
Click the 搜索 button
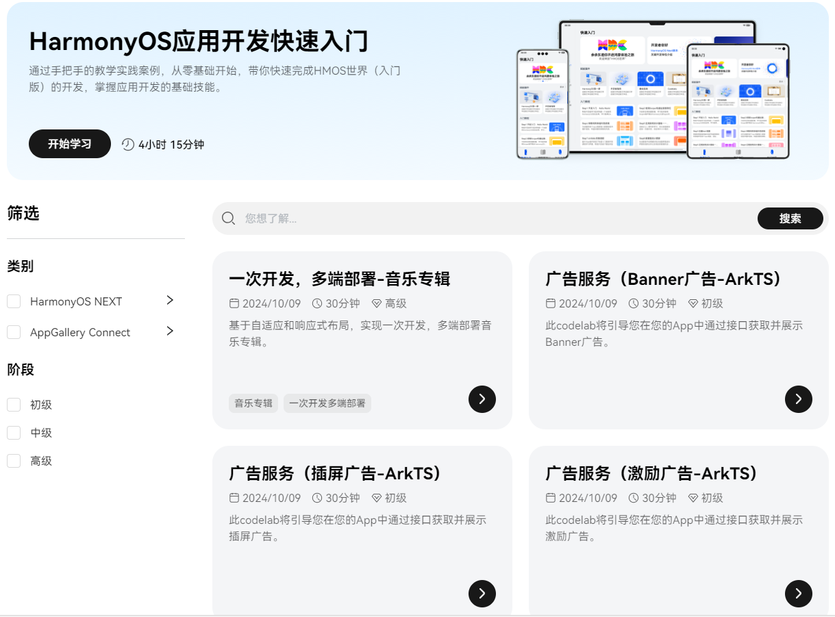pyautogui.click(x=790, y=218)
